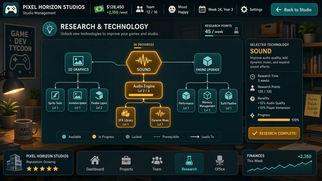Image resolution: width=322 pixels, height=181 pixels.
Task: Open the calendar icon beside Week 24
Action: [202, 10]
